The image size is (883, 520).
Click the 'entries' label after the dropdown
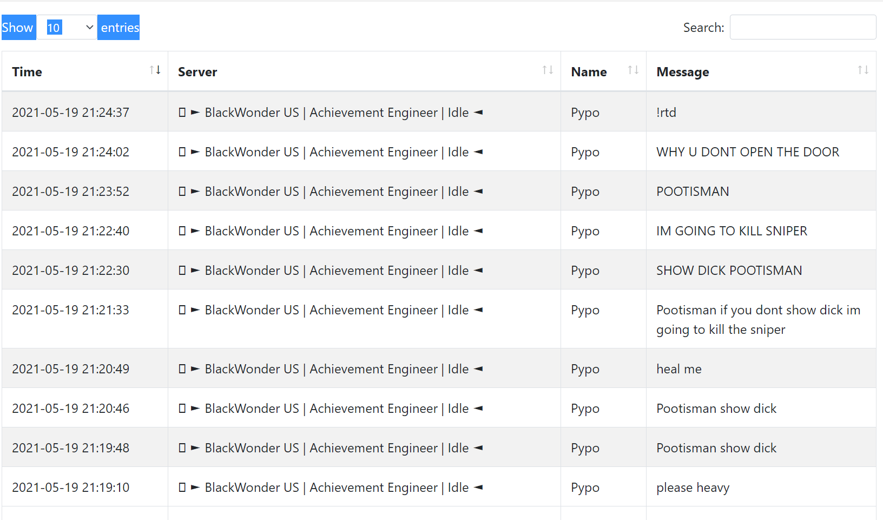pyautogui.click(x=119, y=27)
